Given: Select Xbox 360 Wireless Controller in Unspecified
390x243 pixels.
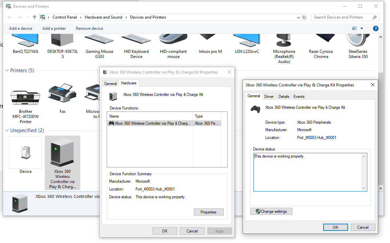Looking at the screenshot, I should [62, 163].
